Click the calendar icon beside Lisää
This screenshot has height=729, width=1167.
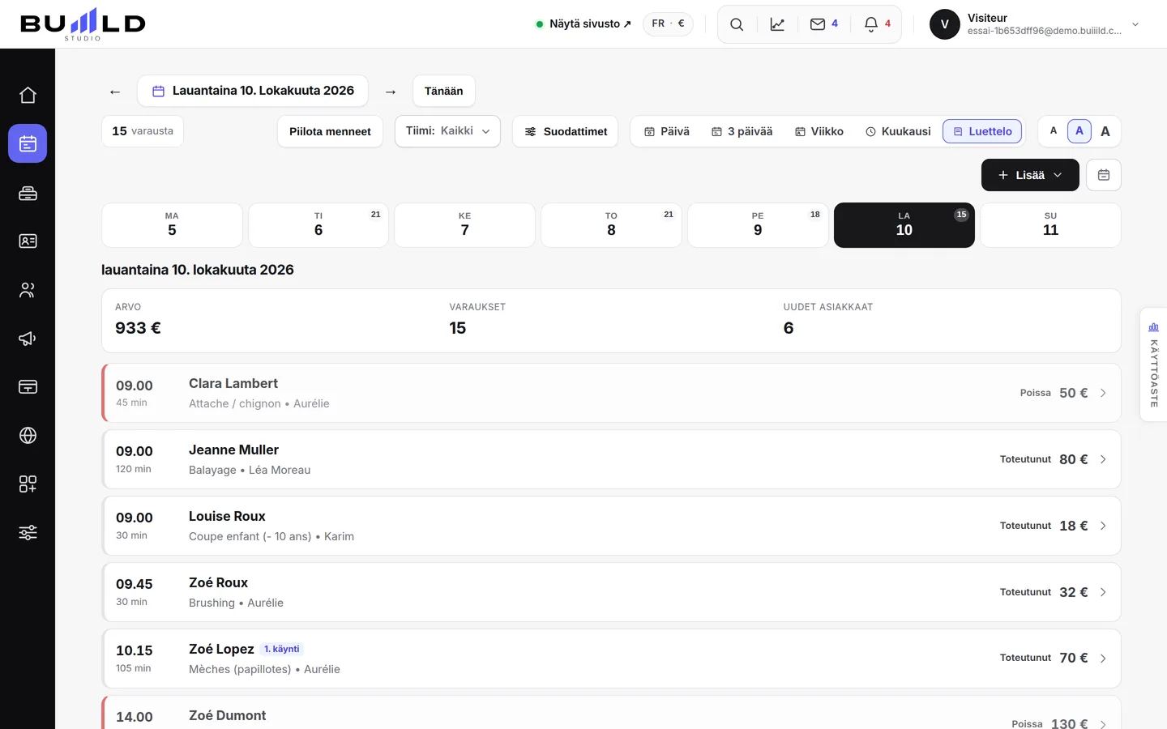tap(1104, 175)
